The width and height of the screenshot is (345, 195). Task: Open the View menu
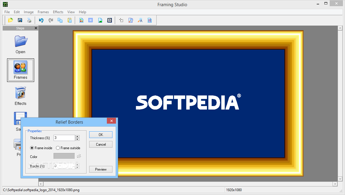click(71, 12)
